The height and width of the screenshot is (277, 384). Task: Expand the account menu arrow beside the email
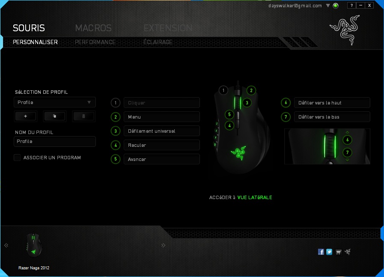pos(328,6)
